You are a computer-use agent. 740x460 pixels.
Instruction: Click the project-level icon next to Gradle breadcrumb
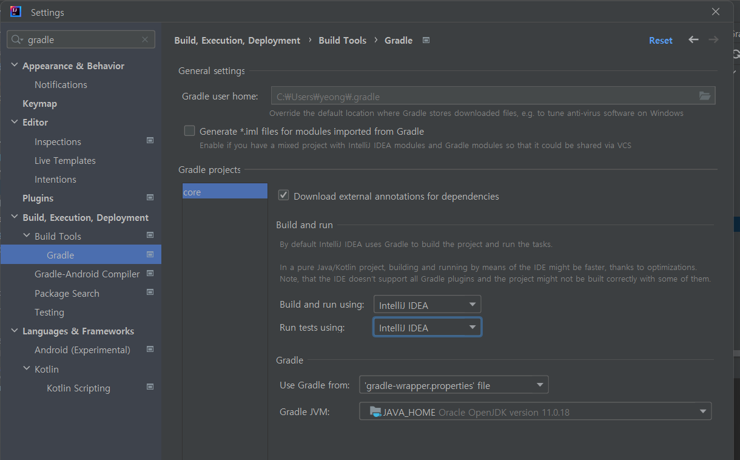coord(426,41)
